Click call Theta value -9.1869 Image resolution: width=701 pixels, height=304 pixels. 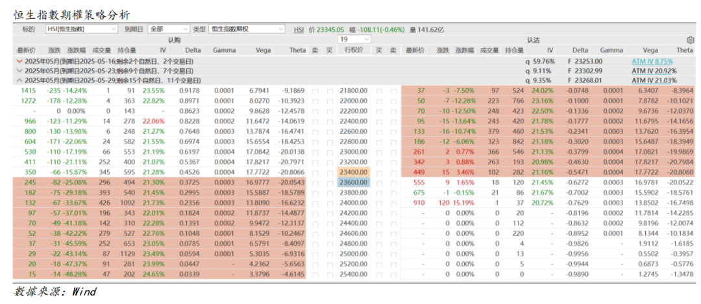click(x=295, y=91)
